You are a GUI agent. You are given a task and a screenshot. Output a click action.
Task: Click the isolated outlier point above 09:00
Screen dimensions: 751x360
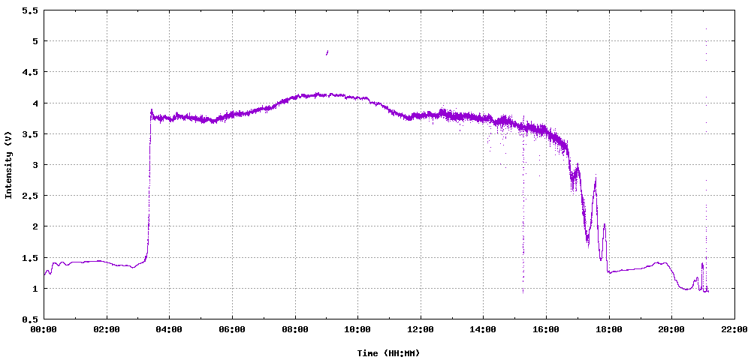327,52
